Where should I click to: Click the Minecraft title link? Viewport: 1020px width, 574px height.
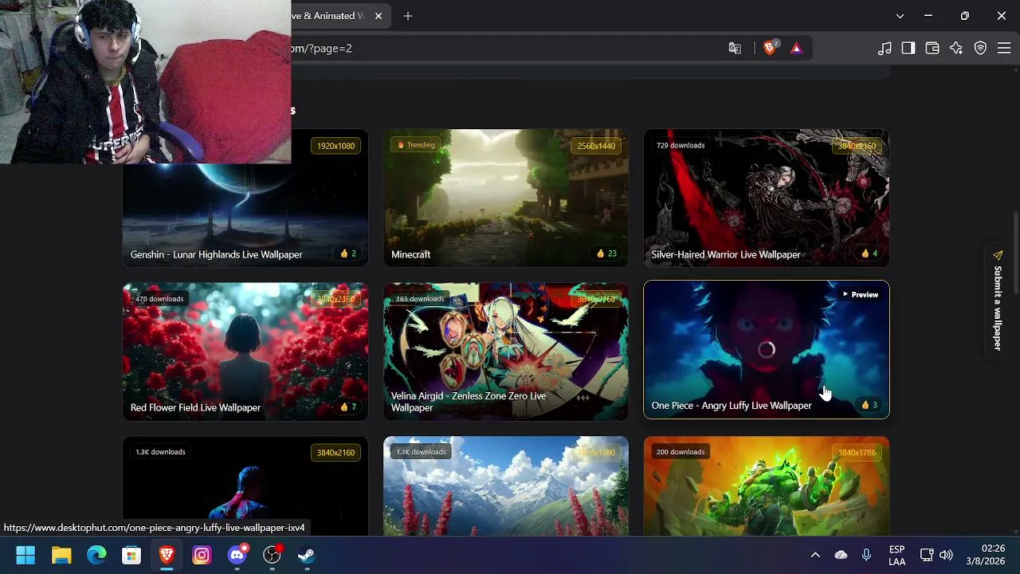410,254
